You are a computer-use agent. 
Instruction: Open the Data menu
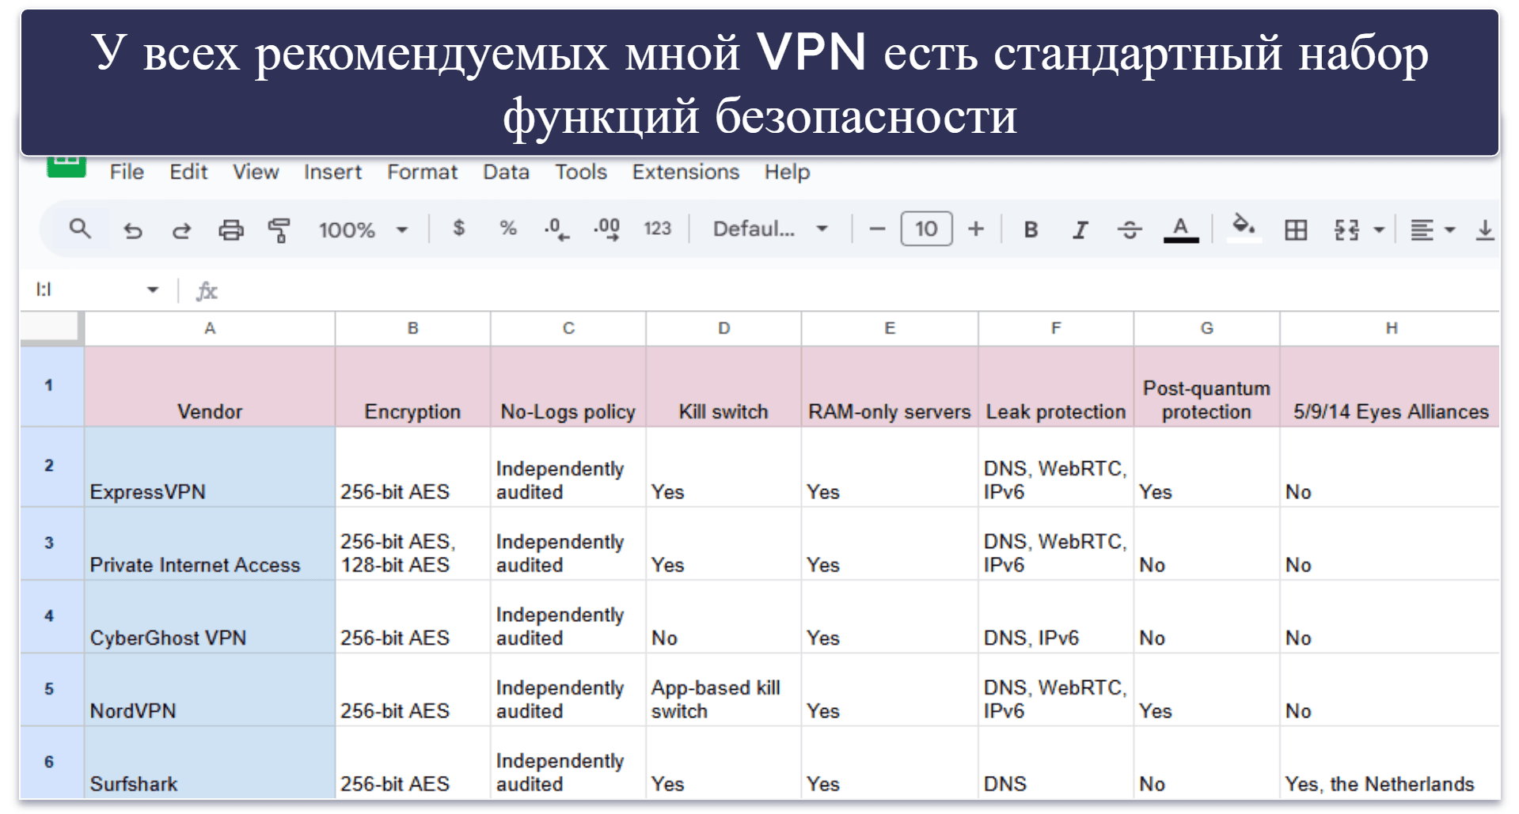[506, 172]
